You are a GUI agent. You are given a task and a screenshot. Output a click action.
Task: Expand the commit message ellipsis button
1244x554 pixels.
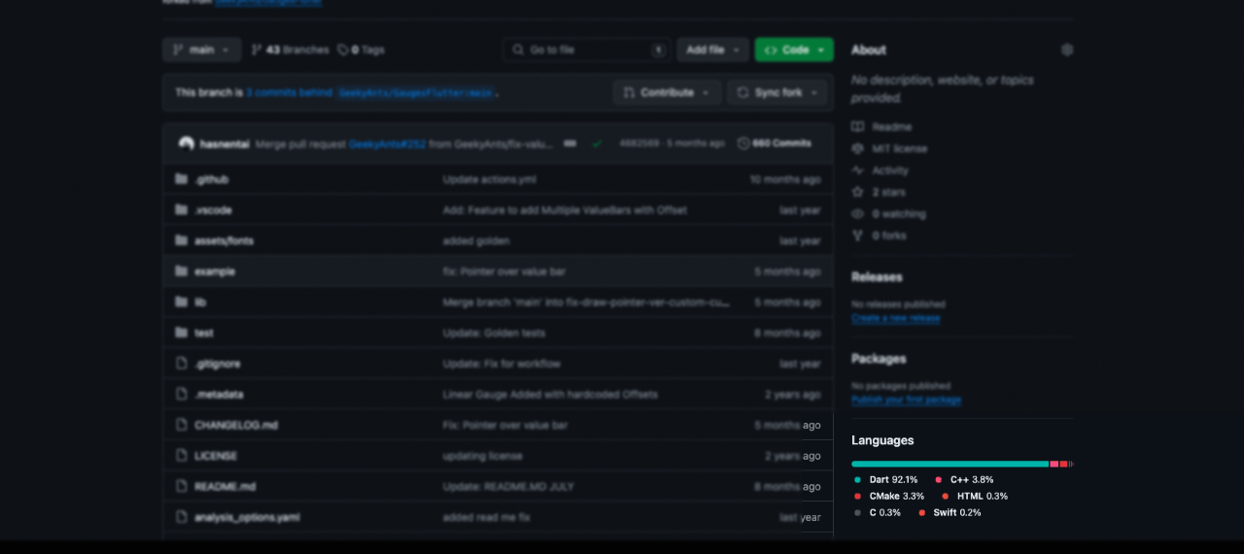coord(570,143)
